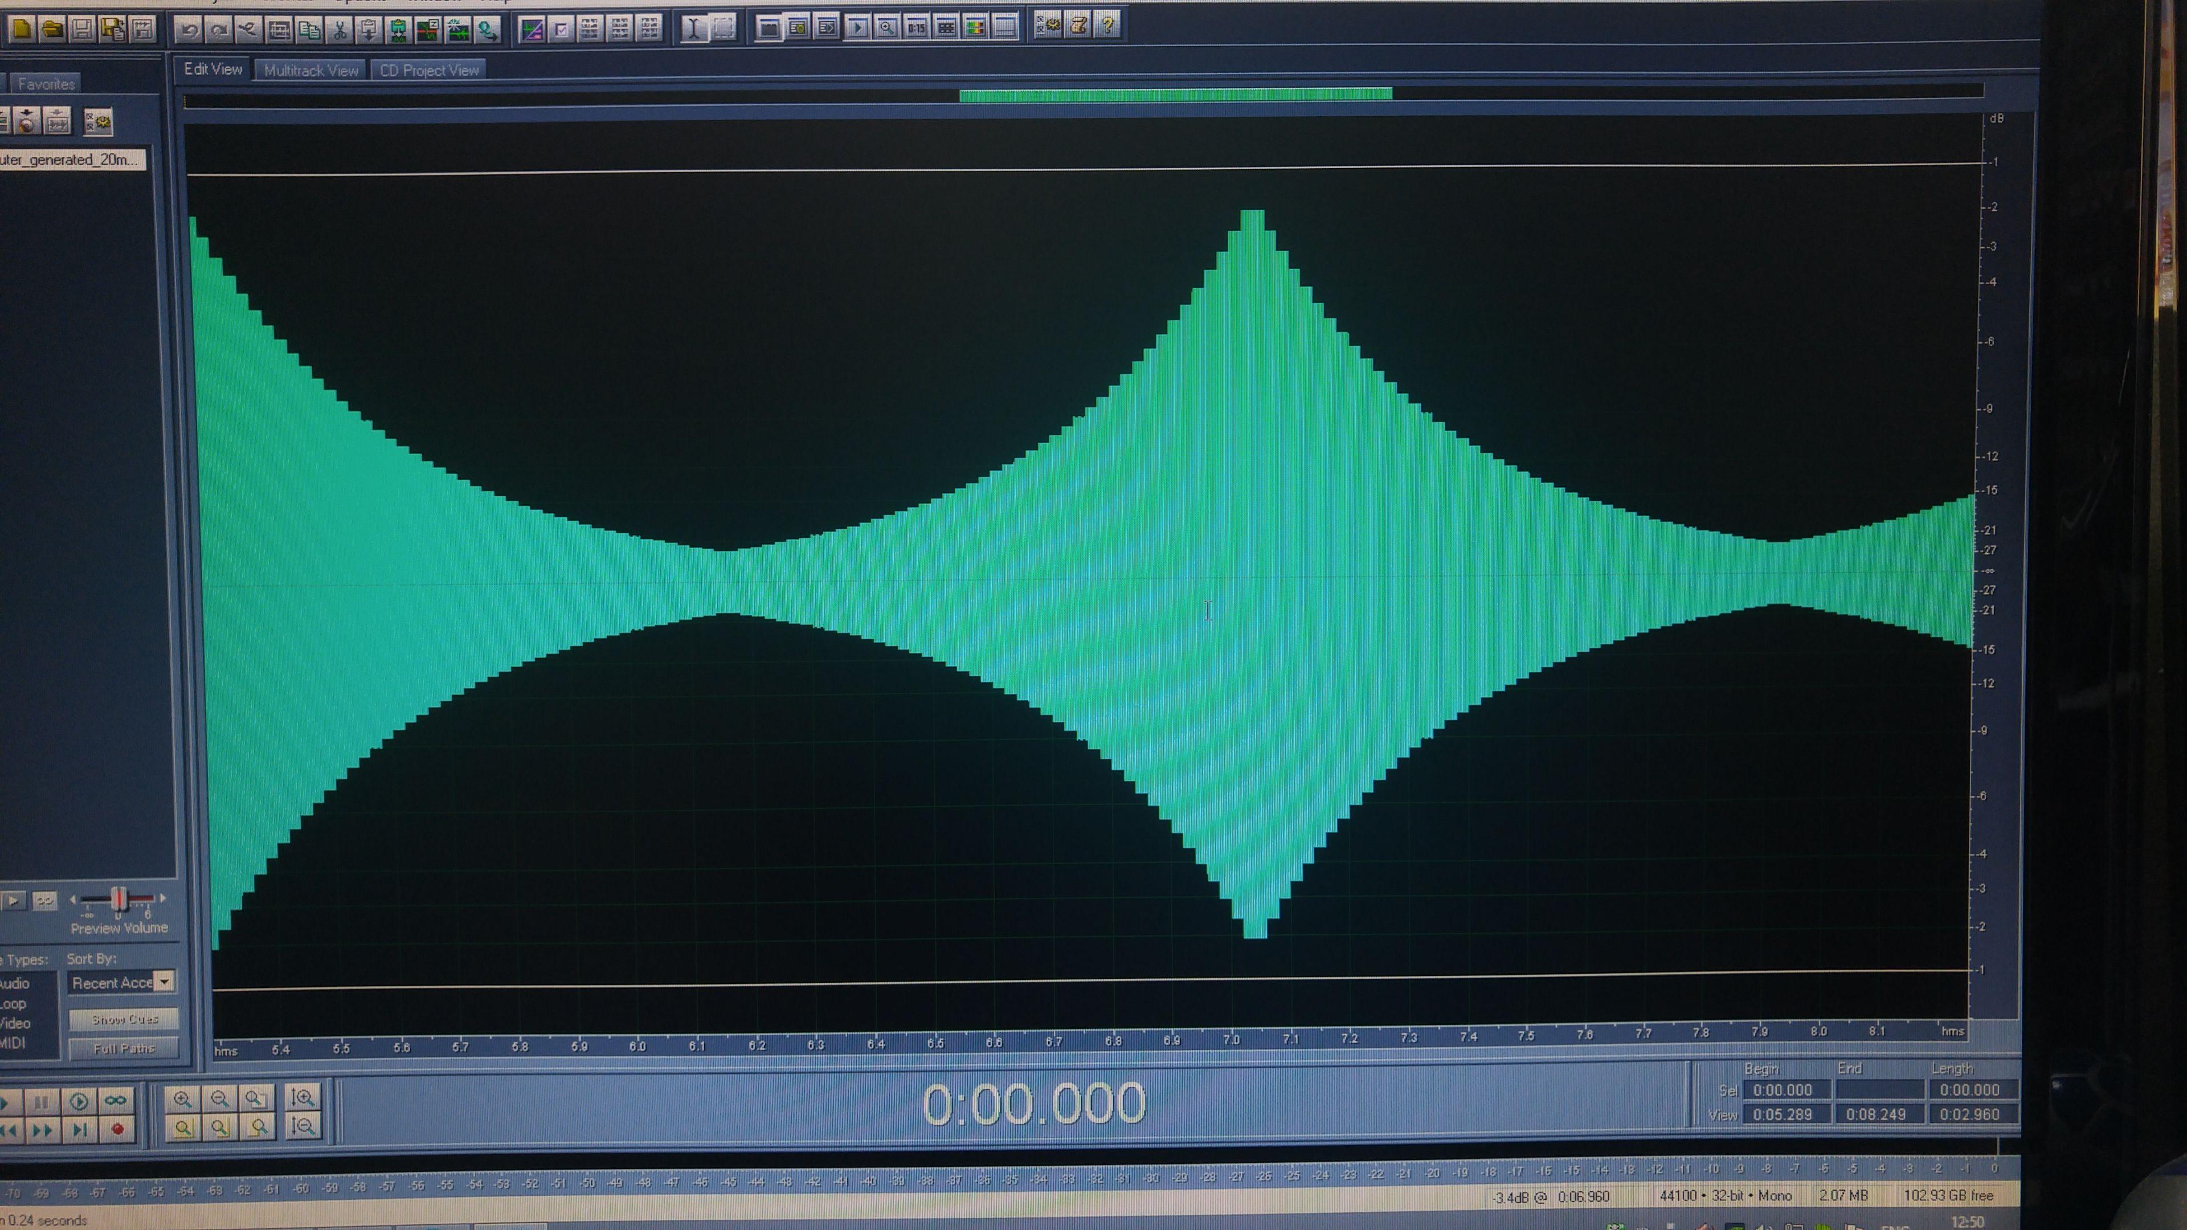
Task: Switch to the Multitrack View tab
Action: tap(310, 71)
